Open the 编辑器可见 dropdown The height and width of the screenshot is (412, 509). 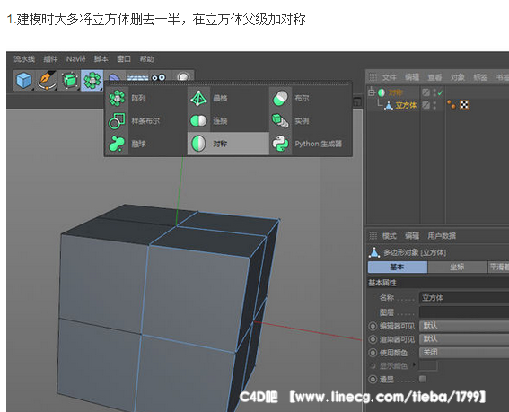point(464,326)
